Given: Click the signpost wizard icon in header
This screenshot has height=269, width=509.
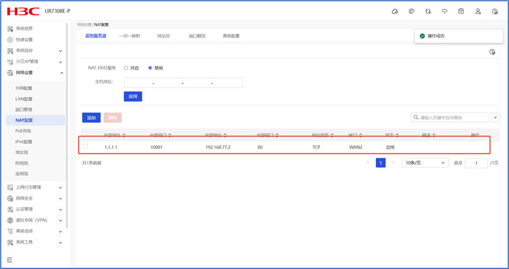Looking at the screenshot, I should pyautogui.click(x=445, y=11).
